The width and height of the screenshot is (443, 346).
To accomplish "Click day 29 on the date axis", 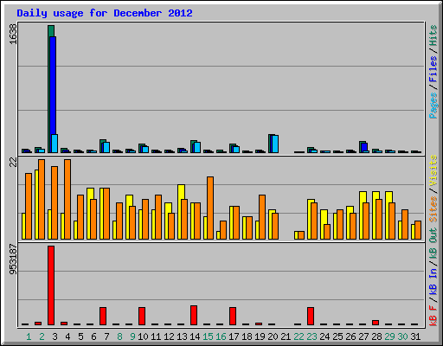I will (x=389, y=336).
